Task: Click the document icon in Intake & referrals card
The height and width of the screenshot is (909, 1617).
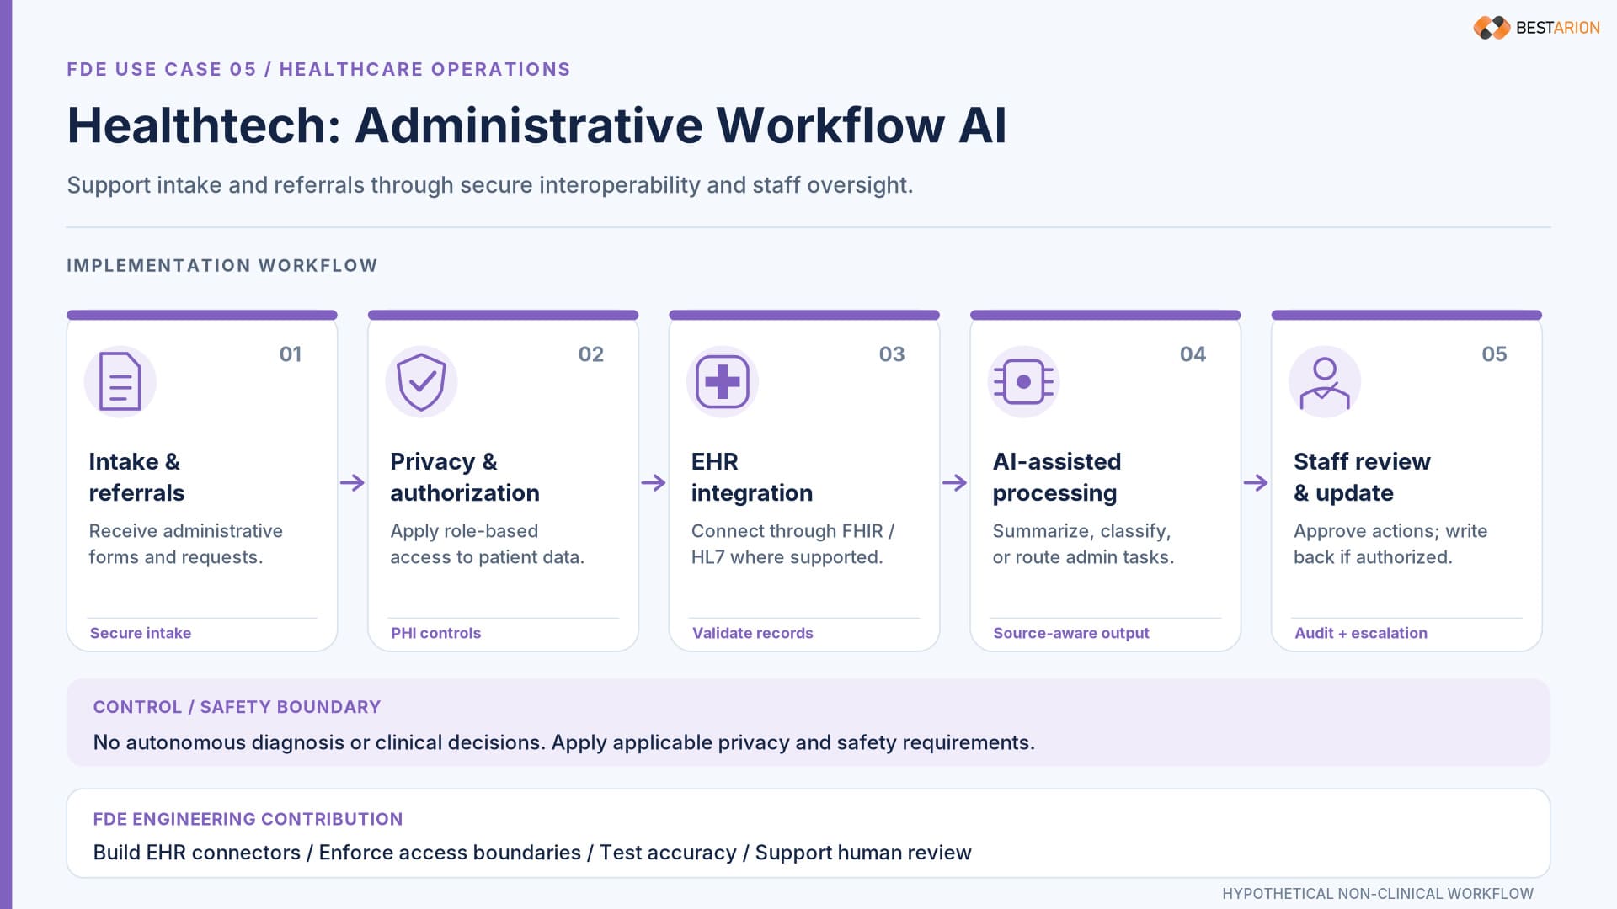Action: tap(120, 381)
